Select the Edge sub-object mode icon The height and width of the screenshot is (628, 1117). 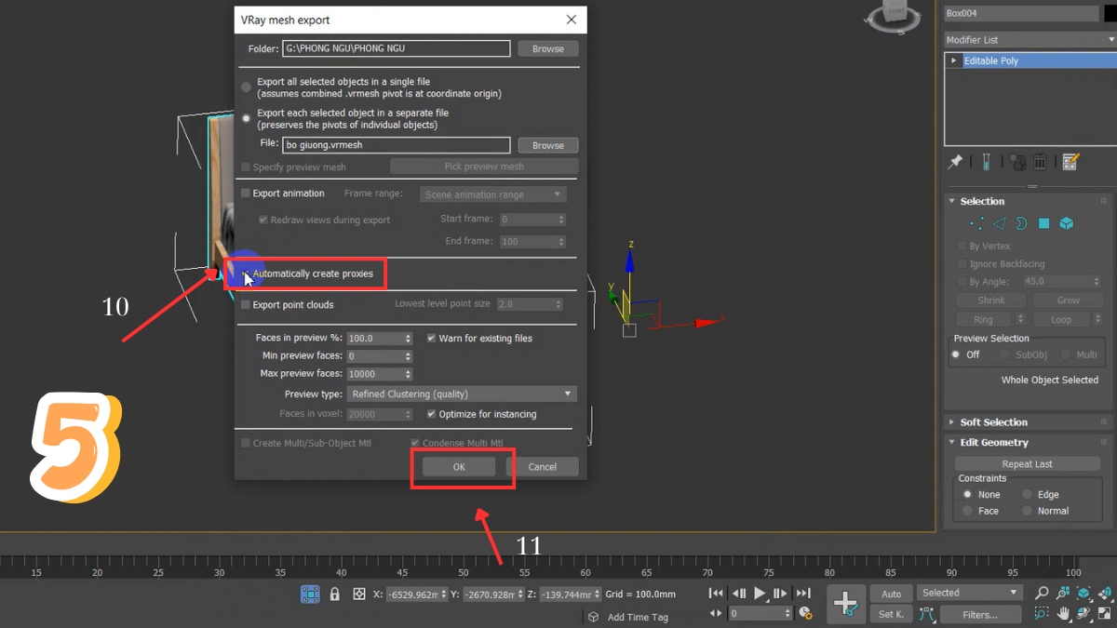click(999, 223)
